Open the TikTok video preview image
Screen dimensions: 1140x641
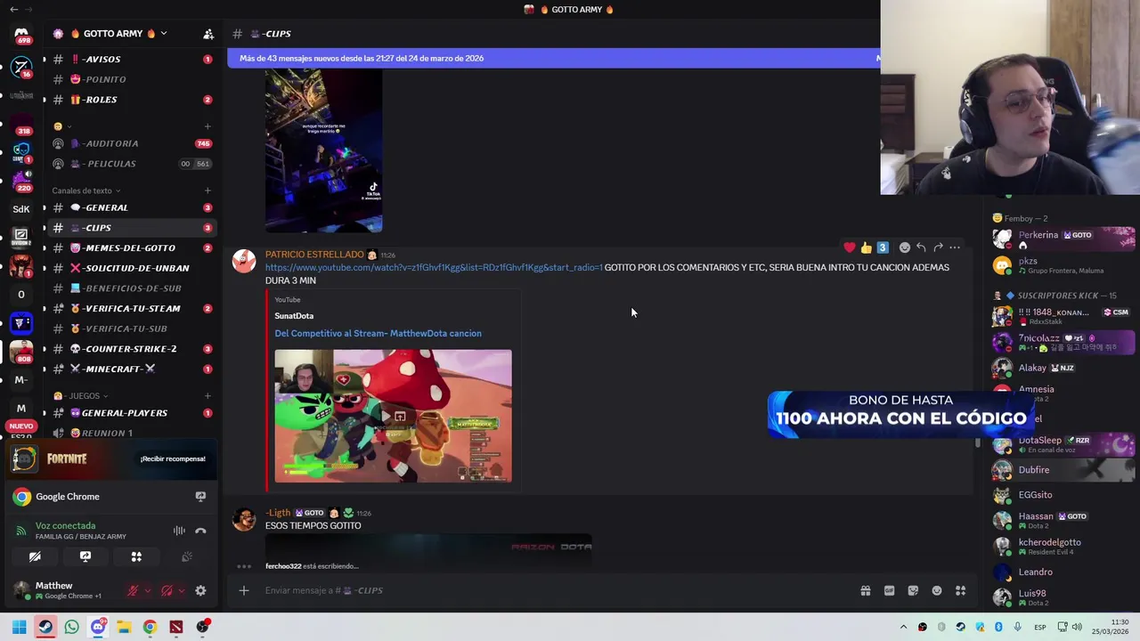[x=323, y=151]
